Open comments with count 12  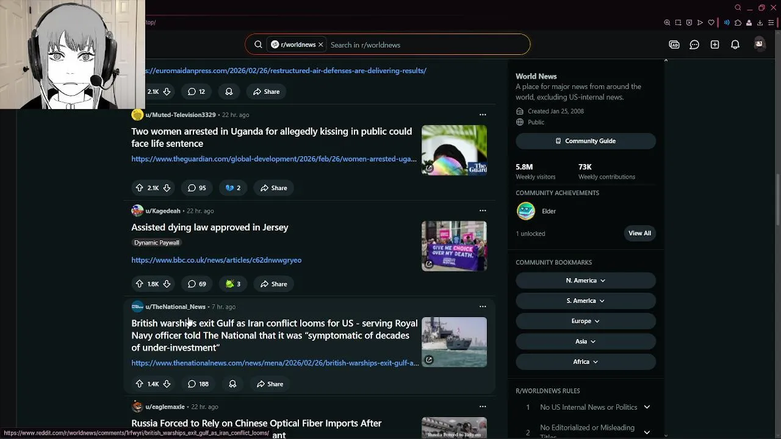[196, 91]
